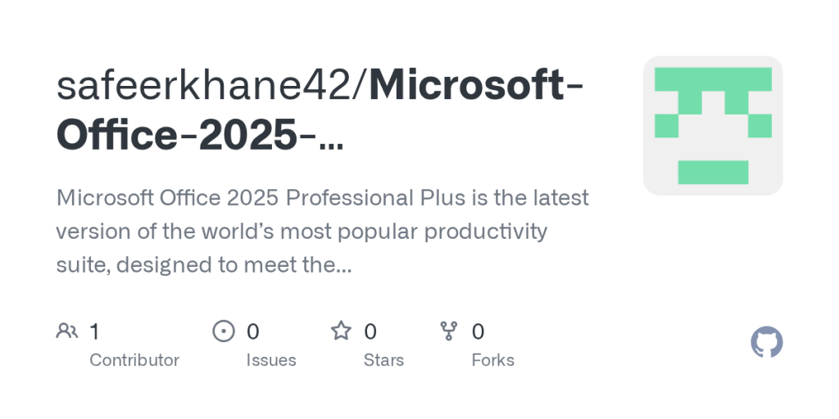Click the bold 'Office-2025-…' title line
The width and height of the screenshot is (839, 419).
(200, 136)
